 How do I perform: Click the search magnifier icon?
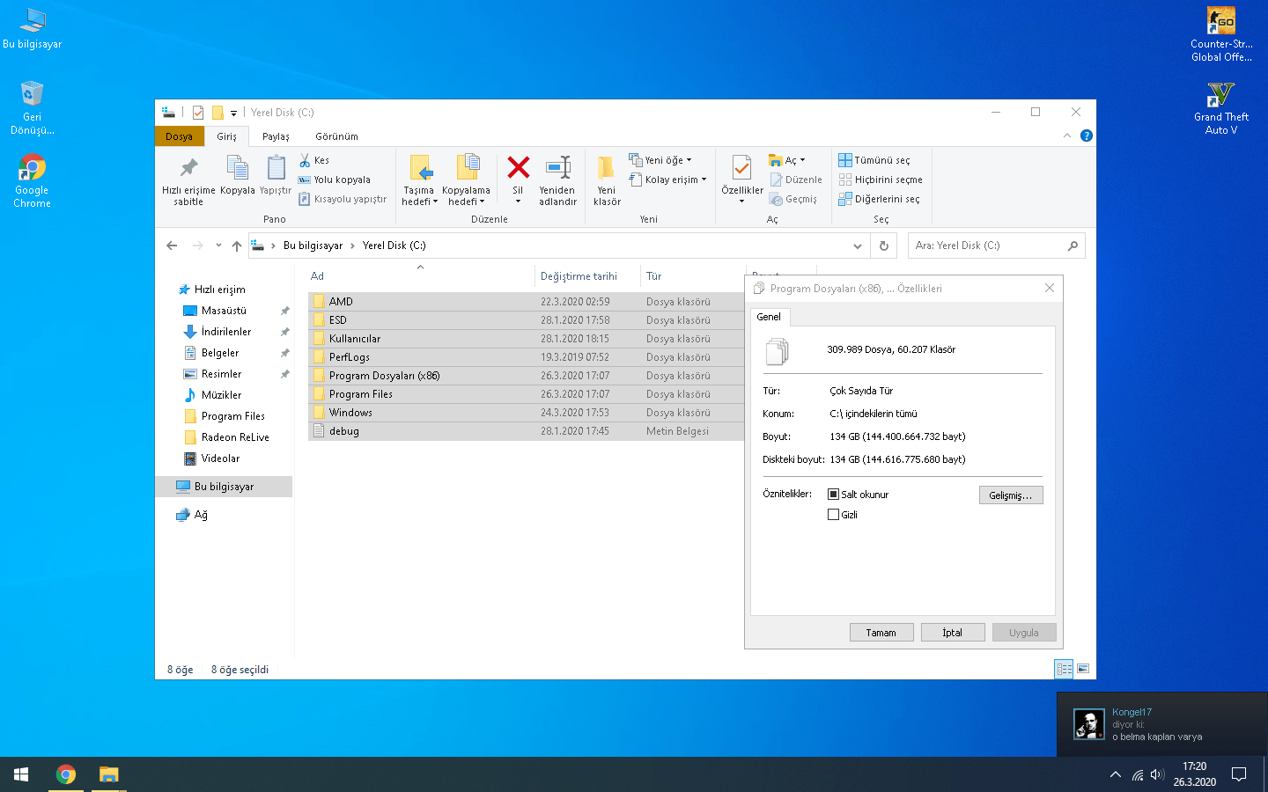(1073, 246)
